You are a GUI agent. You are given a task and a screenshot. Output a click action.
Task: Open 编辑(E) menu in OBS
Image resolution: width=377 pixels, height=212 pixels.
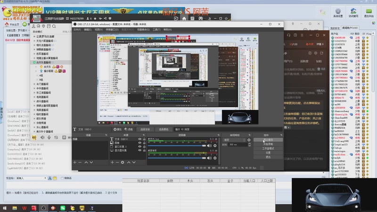(88, 30)
